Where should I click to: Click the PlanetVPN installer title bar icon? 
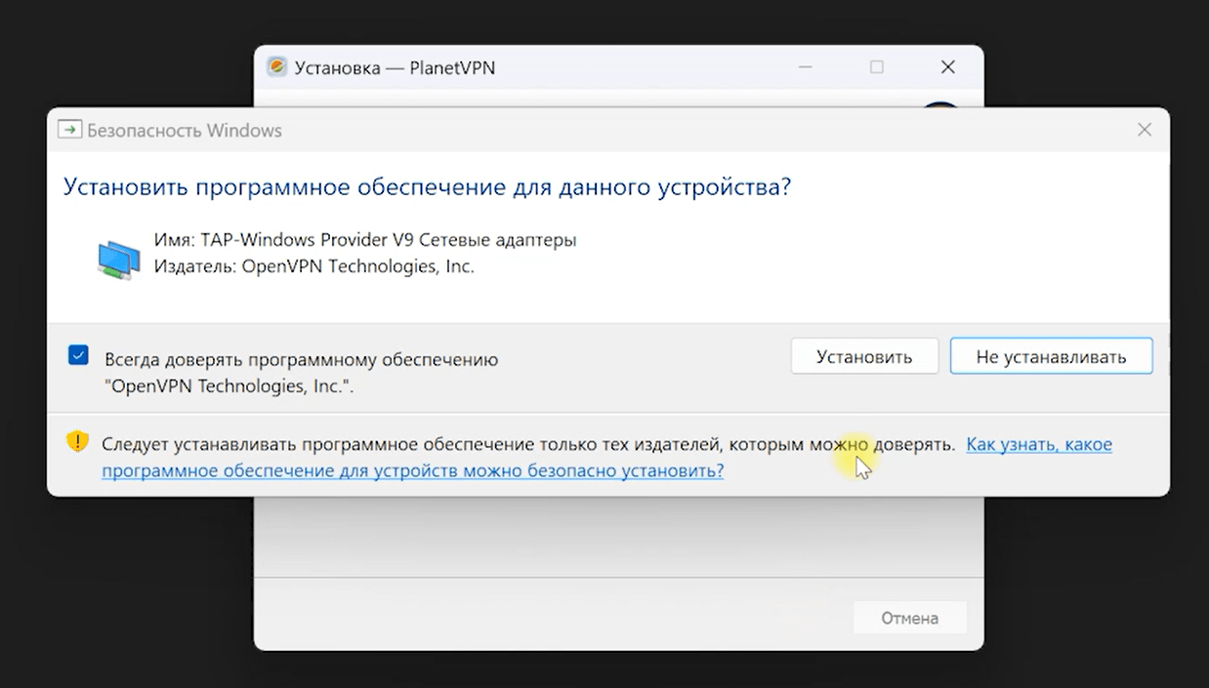tap(277, 67)
